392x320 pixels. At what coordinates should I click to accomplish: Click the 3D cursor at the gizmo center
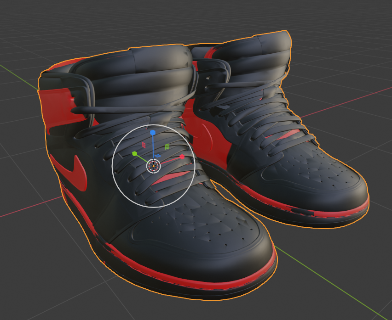pos(153,166)
